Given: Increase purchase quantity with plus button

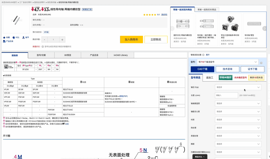Looking at the screenshot, I should point(62,40).
